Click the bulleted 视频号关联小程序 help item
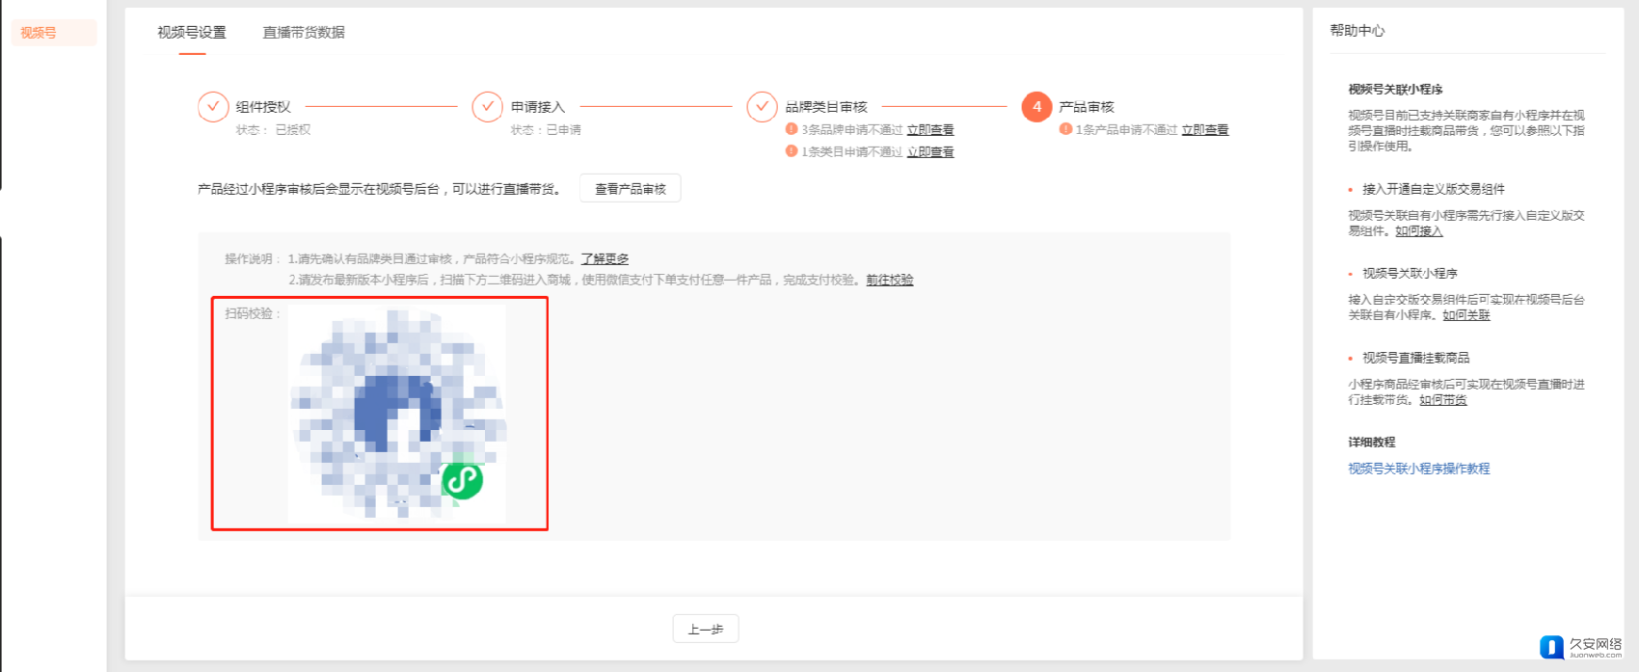Screen dimensions: 1639x672 pos(1410,274)
